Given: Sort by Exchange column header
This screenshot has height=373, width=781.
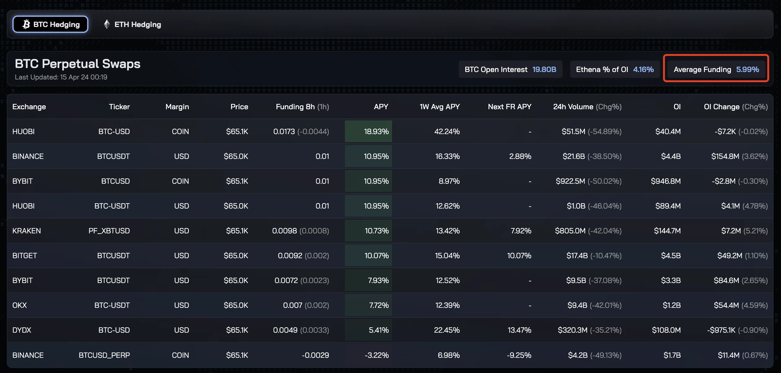Looking at the screenshot, I should pyautogui.click(x=29, y=107).
